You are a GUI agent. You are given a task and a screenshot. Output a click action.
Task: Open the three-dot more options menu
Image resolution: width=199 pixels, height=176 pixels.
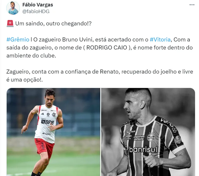[x=192, y=5]
